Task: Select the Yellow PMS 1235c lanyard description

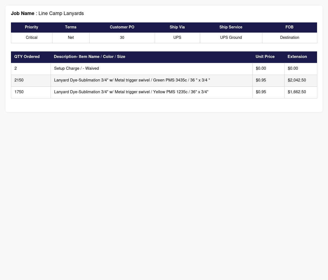Action: click(131, 92)
